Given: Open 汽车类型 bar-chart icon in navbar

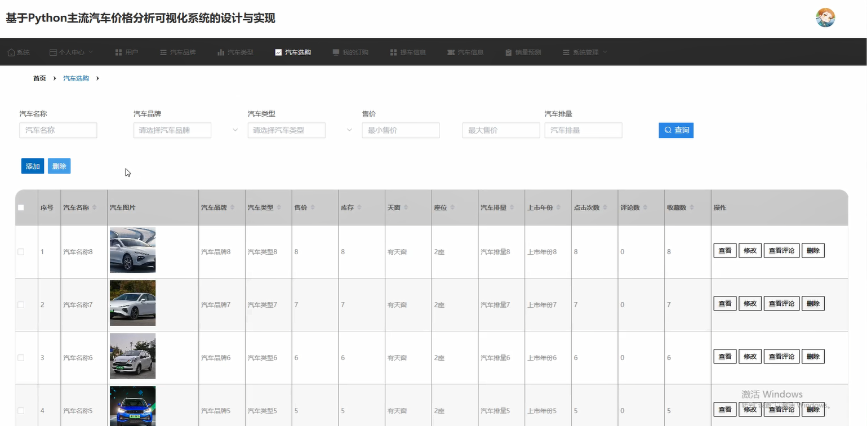Looking at the screenshot, I should click(221, 52).
